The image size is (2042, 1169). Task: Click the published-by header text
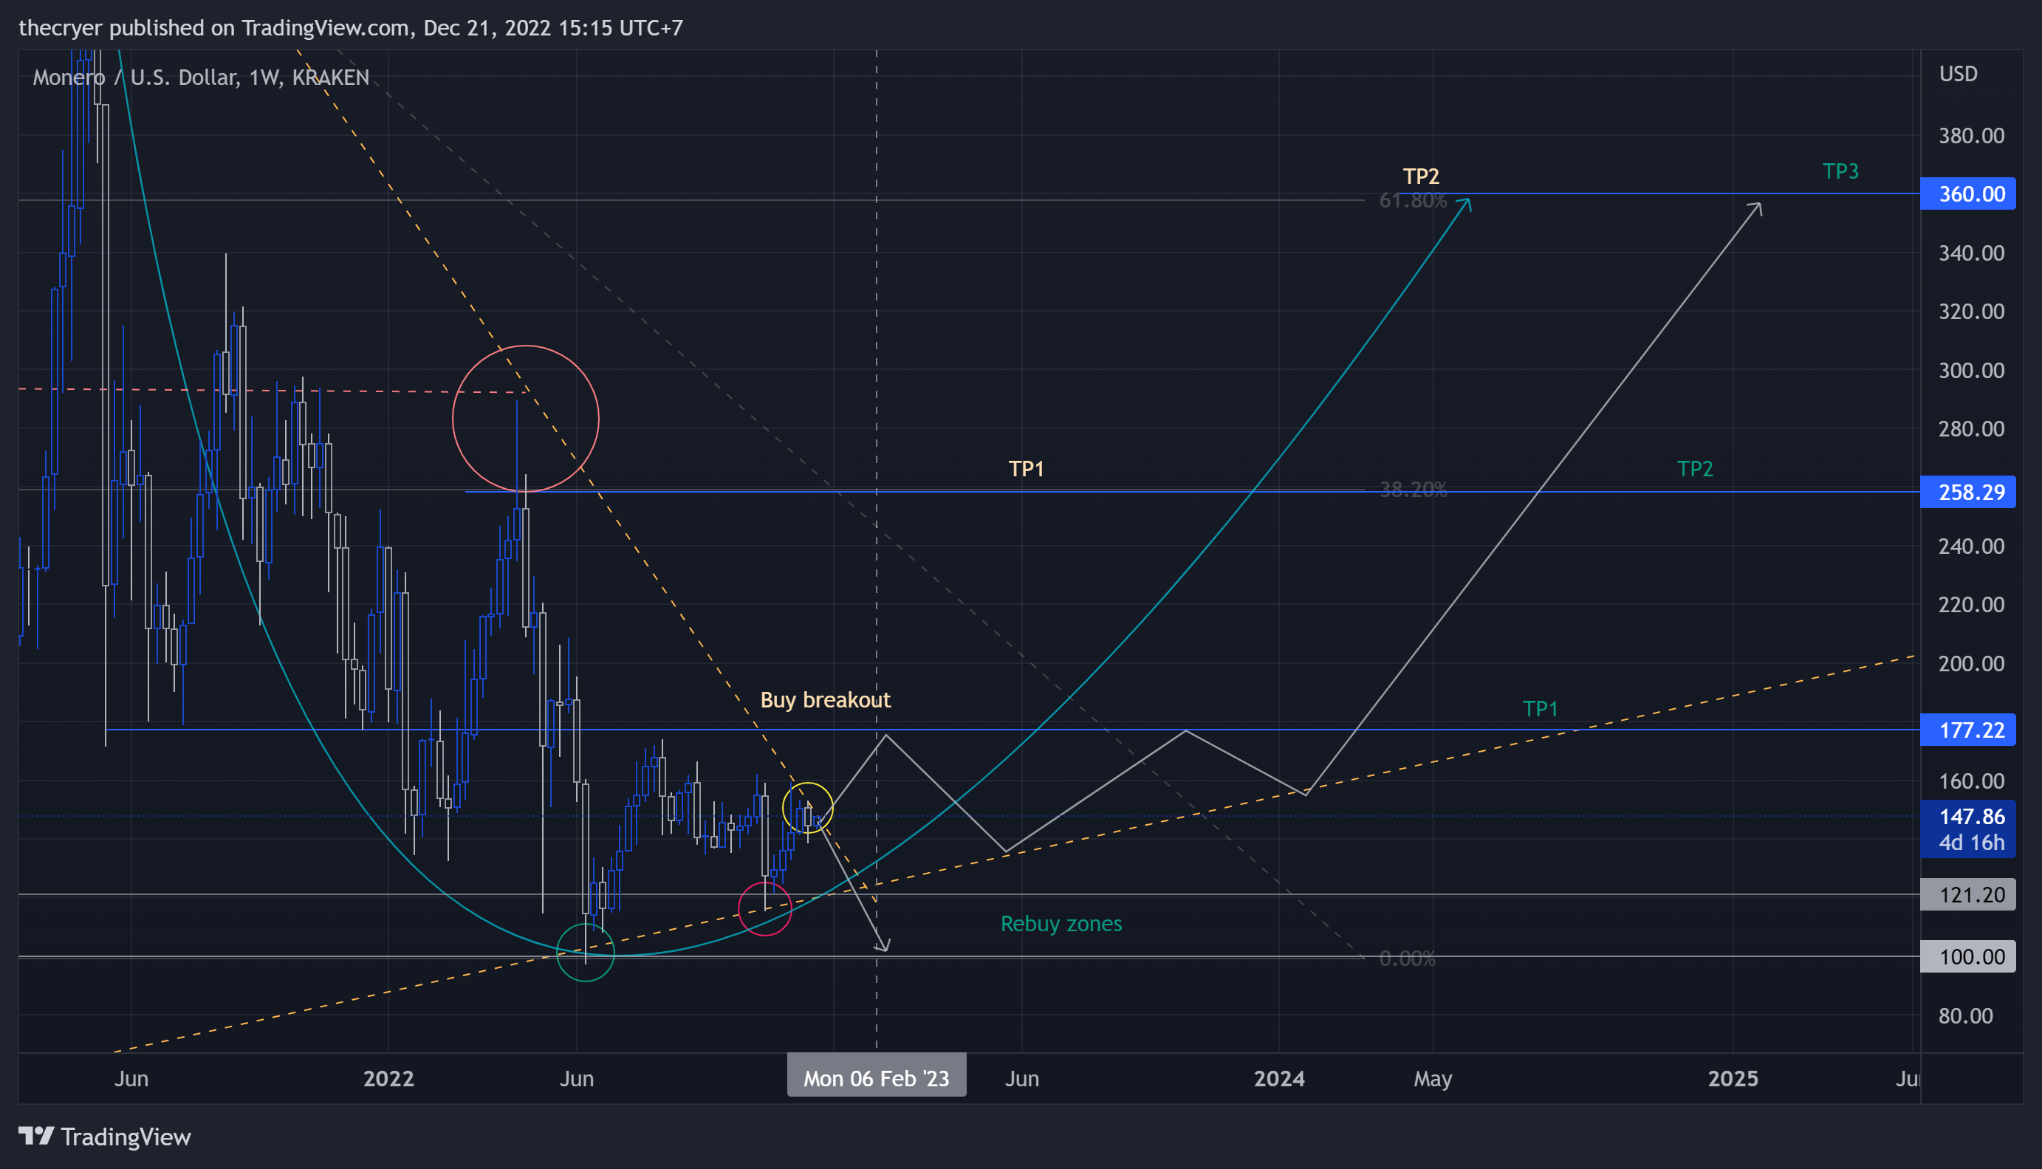[x=351, y=28]
